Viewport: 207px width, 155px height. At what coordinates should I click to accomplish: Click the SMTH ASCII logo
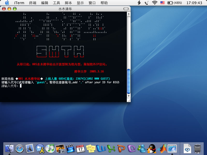click(x=60, y=51)
